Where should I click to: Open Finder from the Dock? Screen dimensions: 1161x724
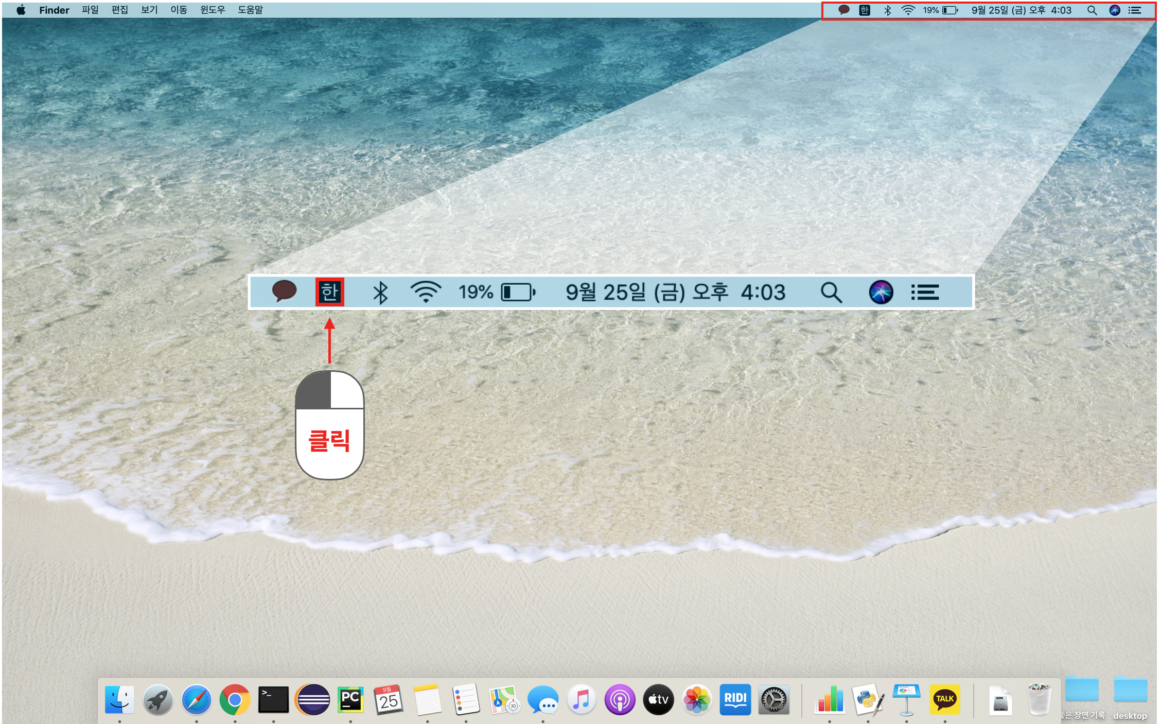[119, 699]
